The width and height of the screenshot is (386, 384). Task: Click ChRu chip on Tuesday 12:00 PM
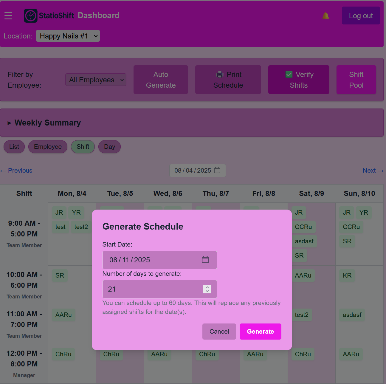coord(111,354)
